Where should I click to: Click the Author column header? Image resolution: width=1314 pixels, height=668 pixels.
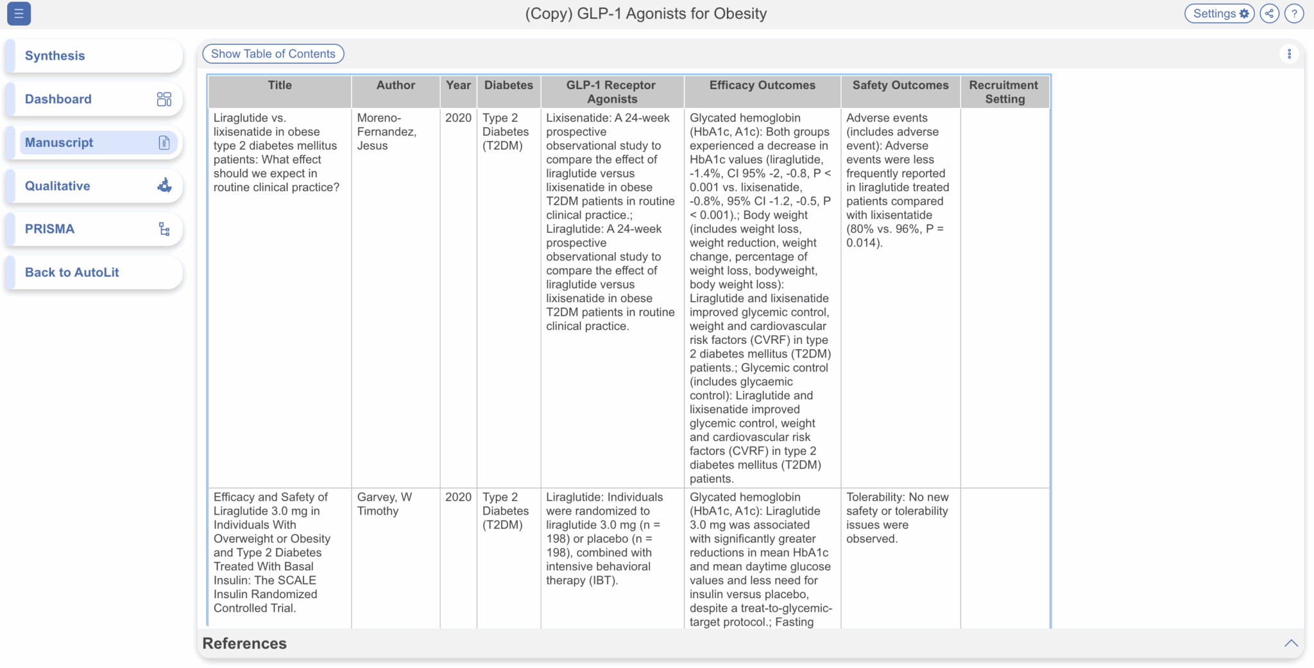pos(396,92)
